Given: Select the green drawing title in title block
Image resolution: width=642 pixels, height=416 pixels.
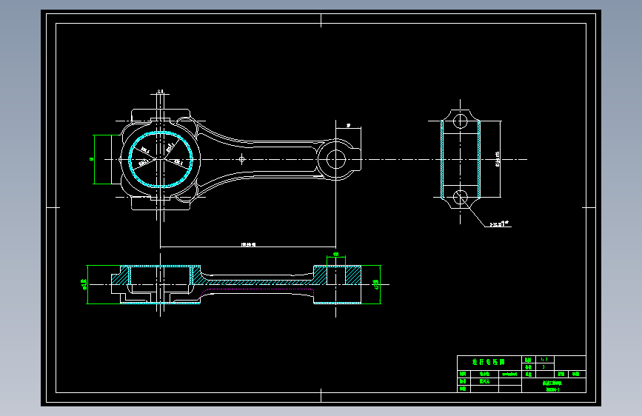Looking at the screenshot, I should pyautogui.click(x=489, y=362).
